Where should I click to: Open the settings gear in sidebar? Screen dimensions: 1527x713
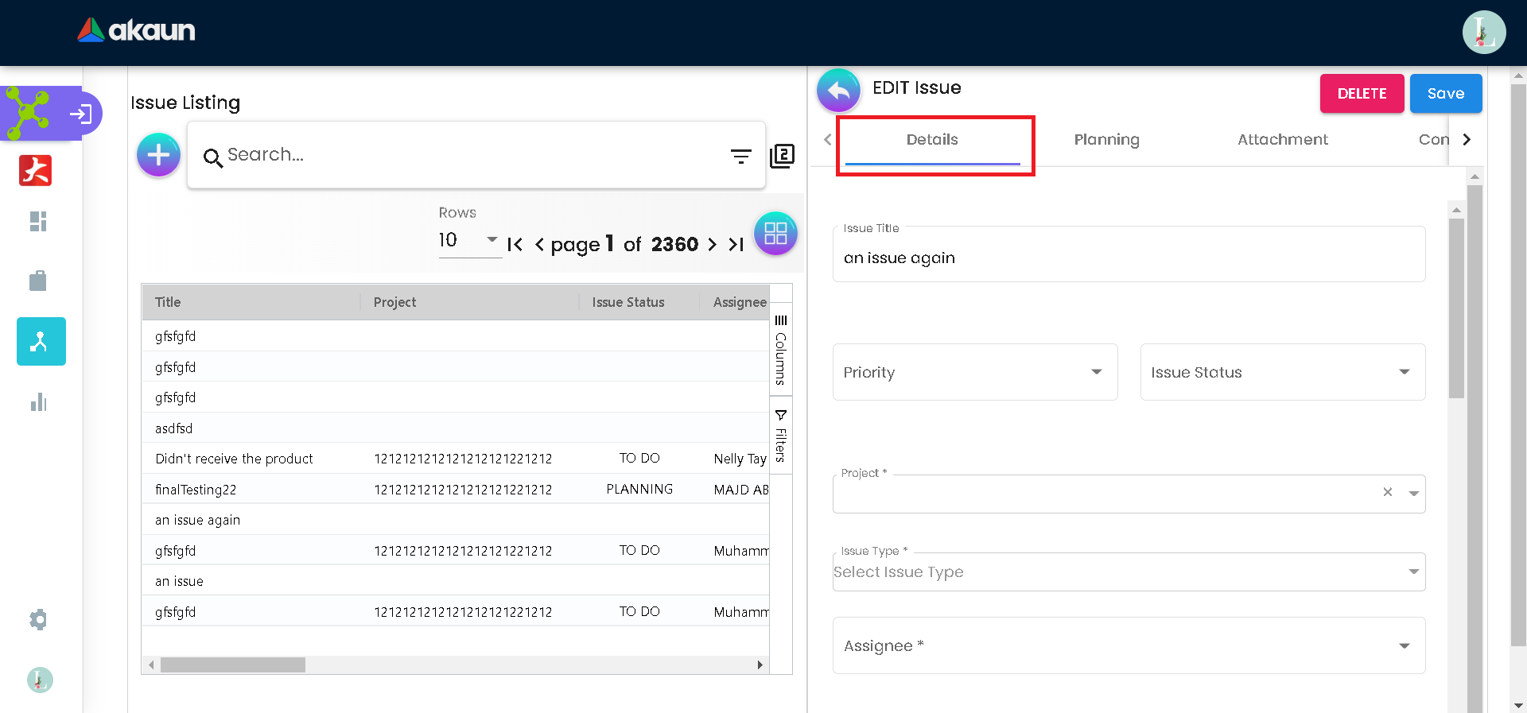point(38,620)
